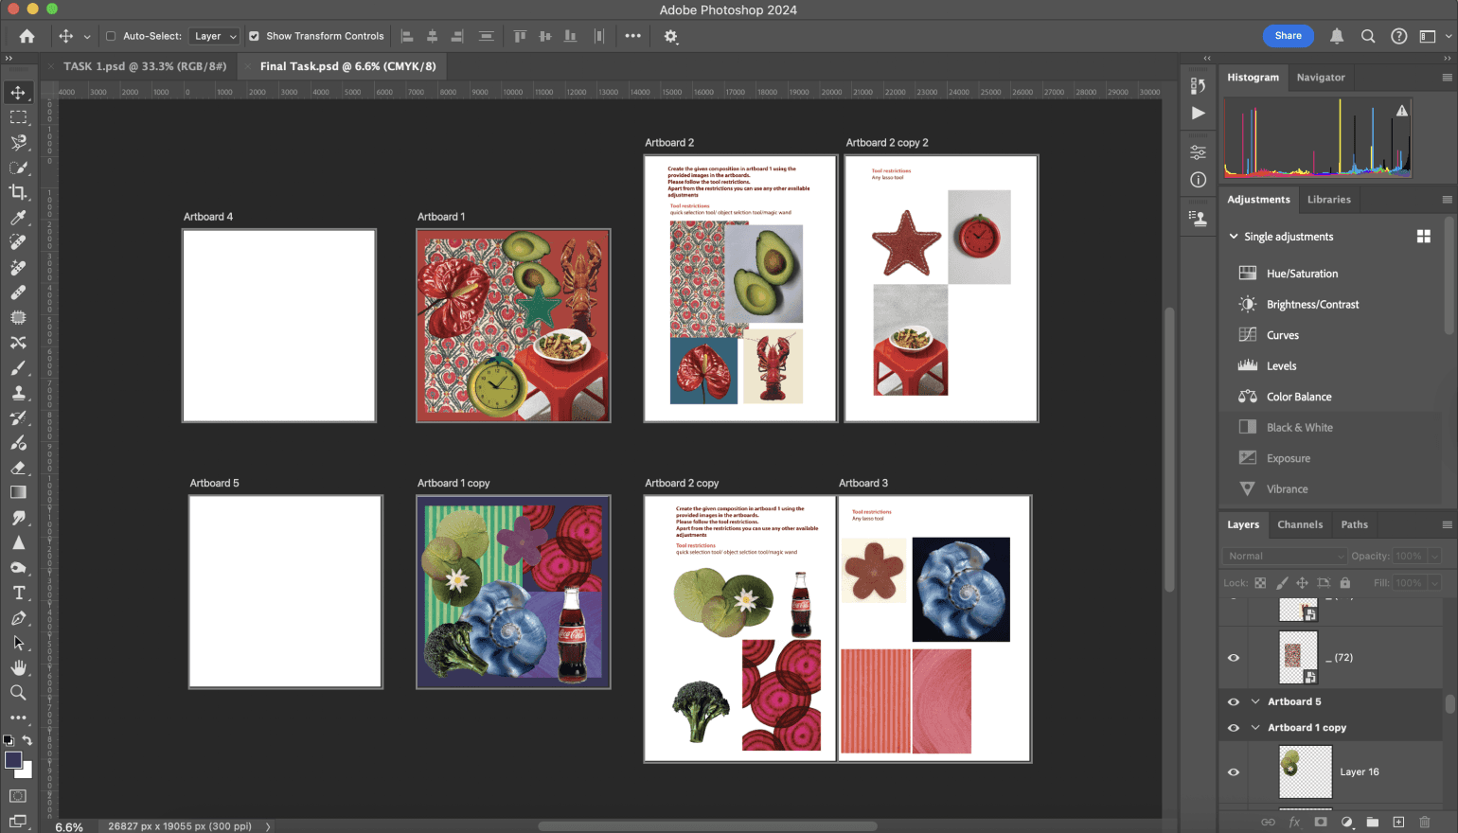Open the Help question mark icon
The width and height of the screenshot is (1458, 833).
click(x=1398, y=36)
